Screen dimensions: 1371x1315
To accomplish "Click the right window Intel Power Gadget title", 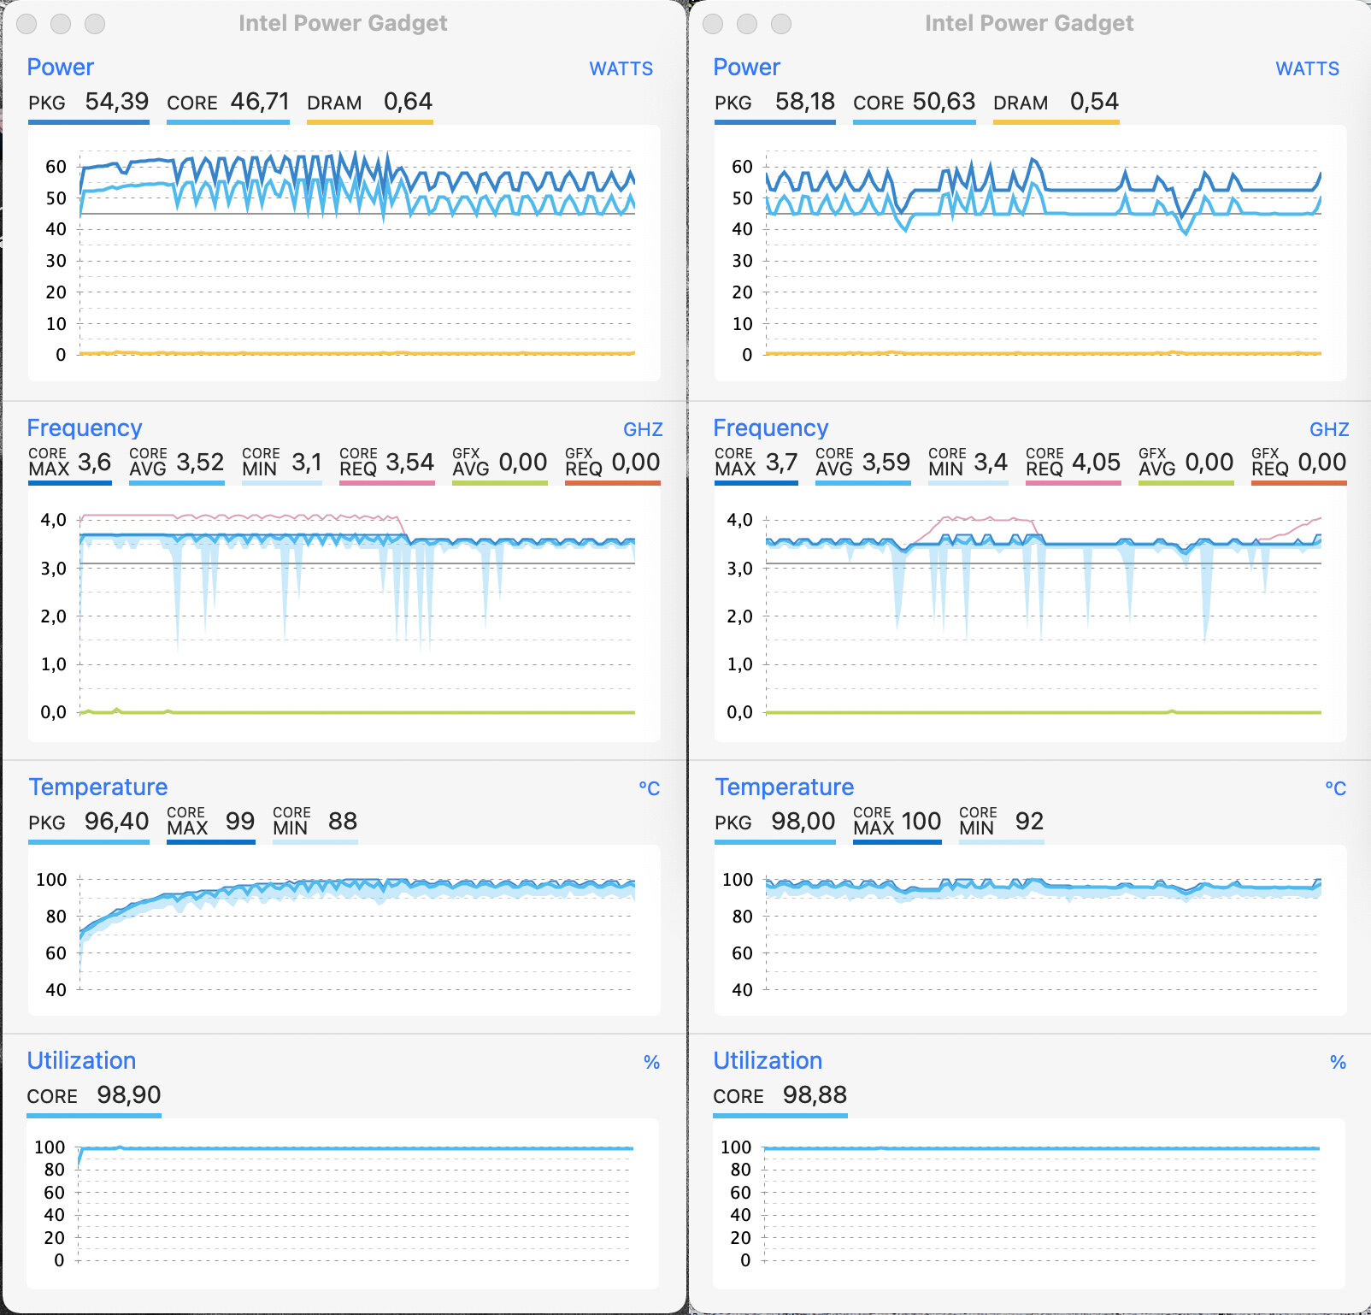I will tap(1029, 23).
